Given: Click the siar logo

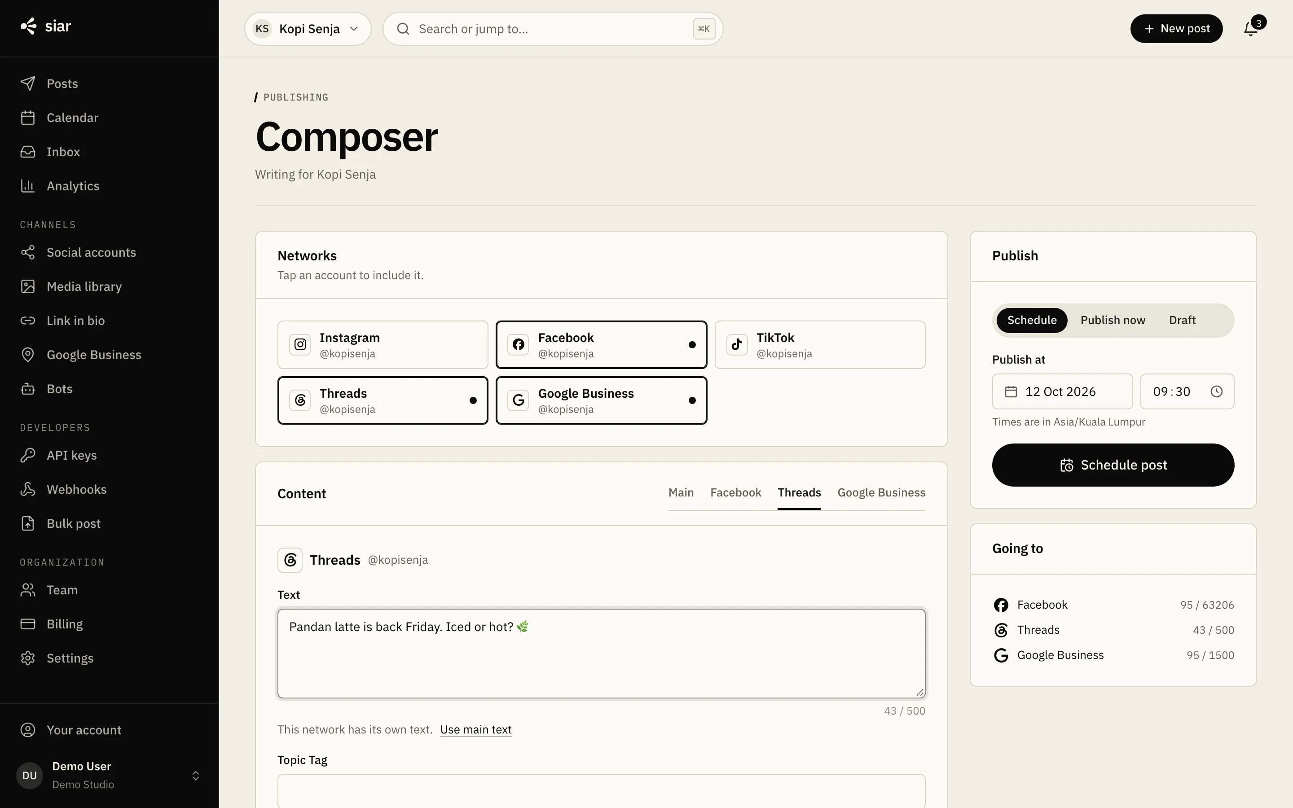Looking at the screenshot, I should [45, 26].
